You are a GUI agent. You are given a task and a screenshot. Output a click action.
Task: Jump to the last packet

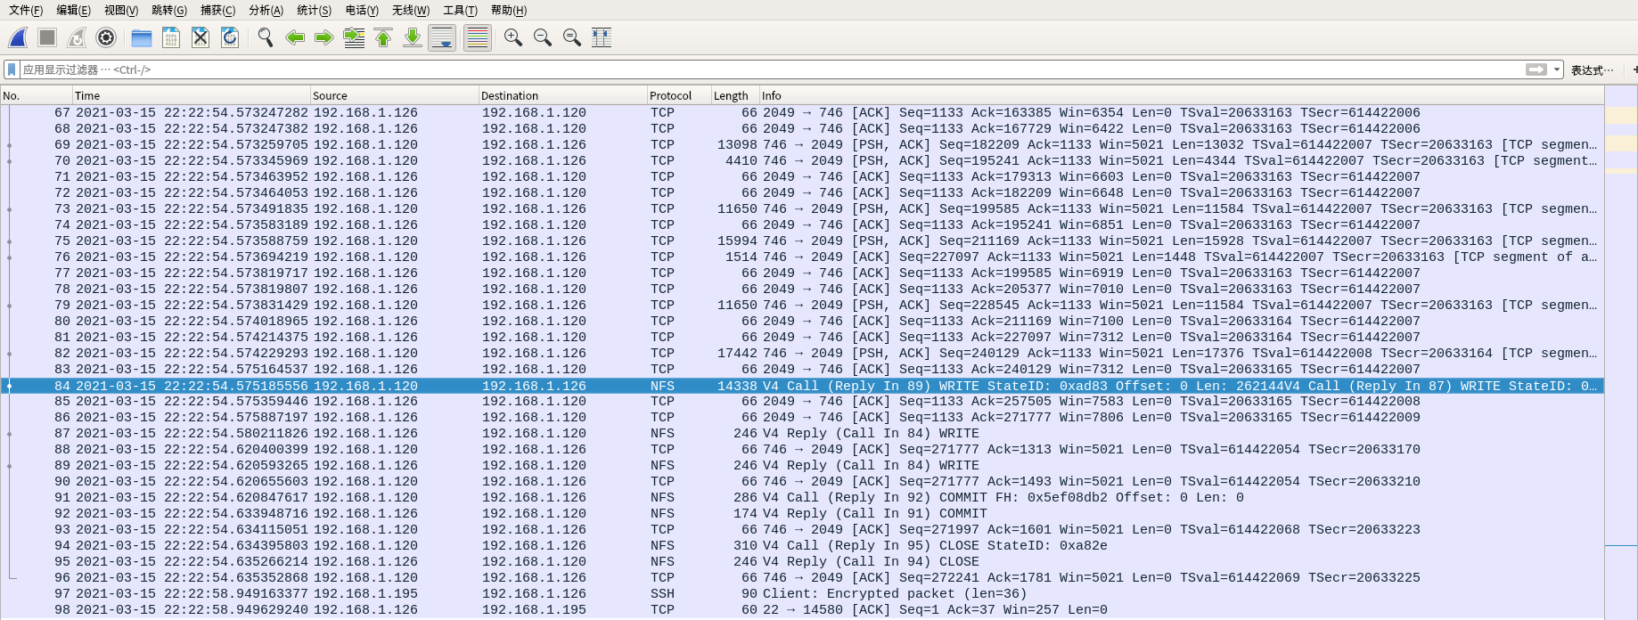pyautogui.click(x=413, y=37)
